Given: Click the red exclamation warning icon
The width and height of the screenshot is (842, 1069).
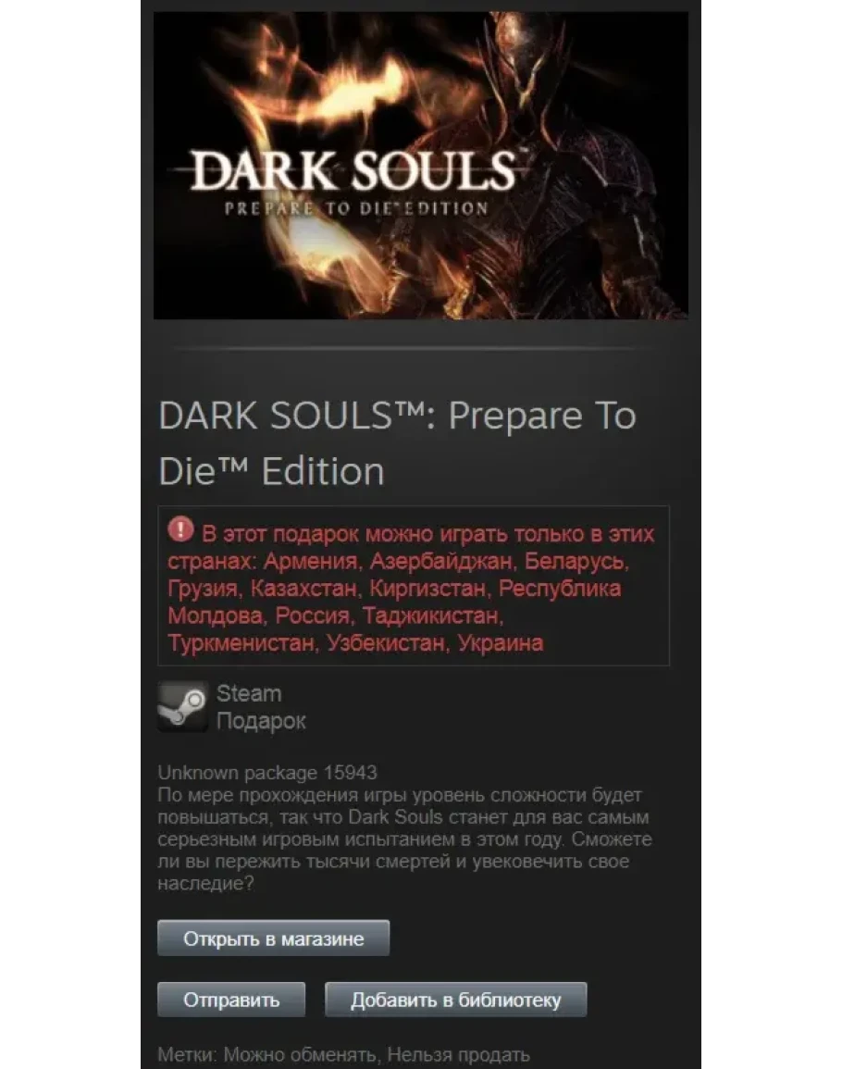Looking at the screenshot, I should click(180, 529).
